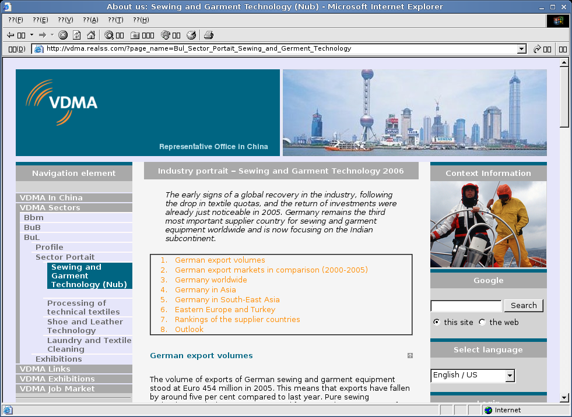Open the English / US language dropdown

(510, 376)
